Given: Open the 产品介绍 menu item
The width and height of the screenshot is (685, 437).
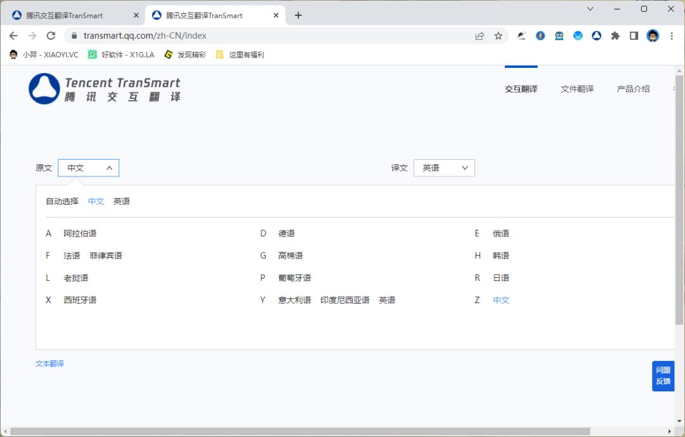Looking at the screenshot, I should 633,89.
